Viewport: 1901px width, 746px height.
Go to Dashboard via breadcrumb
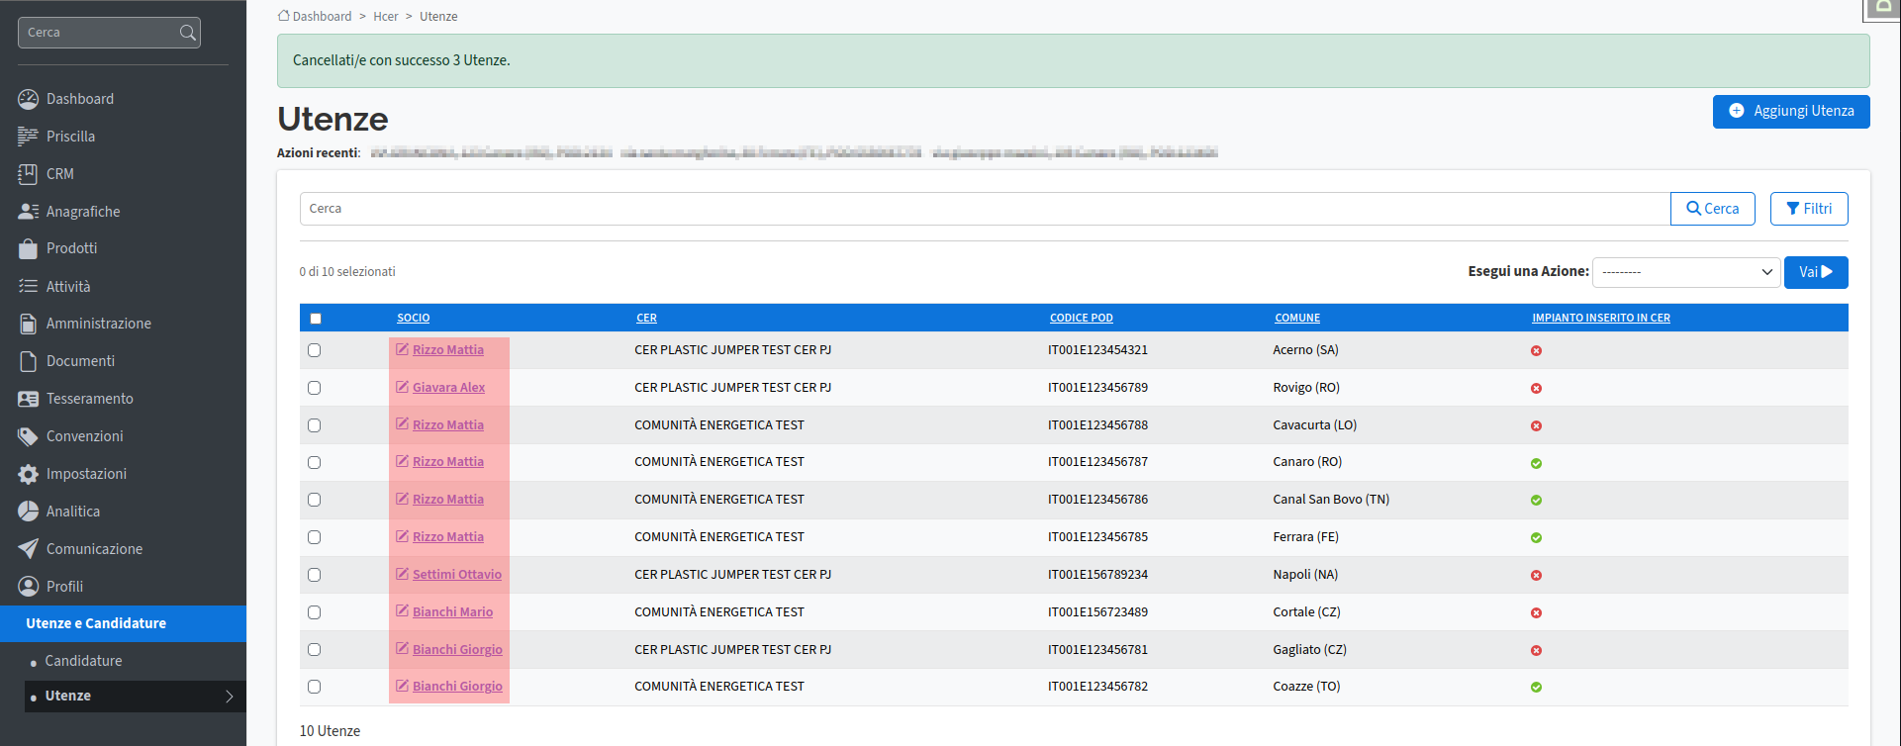point(315,16)
